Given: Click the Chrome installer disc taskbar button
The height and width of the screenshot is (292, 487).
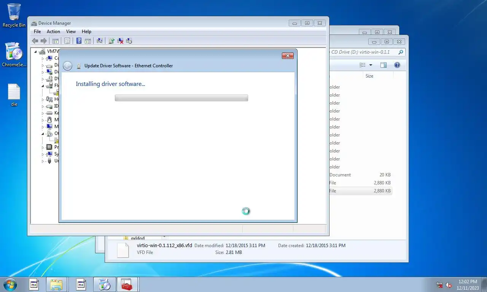Looking at the screenshot, I should click(x=104, y=284).
